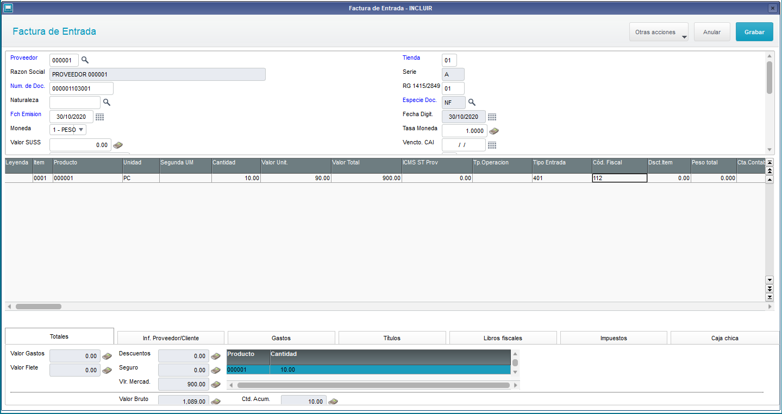Image resolution: width=782 pixels, height=414 pixels.
Task: Open the Seguro calculator icon
Action: click(x=216, y=370)
